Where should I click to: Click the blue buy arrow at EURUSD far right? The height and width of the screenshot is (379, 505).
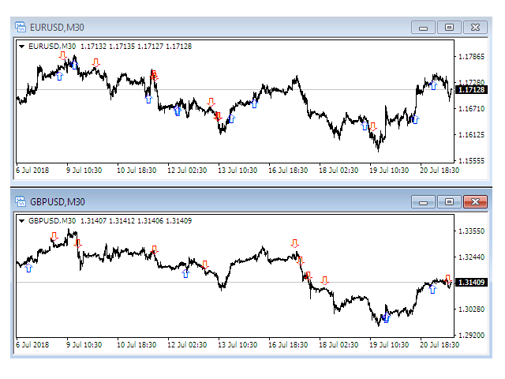tap(434, 85)
